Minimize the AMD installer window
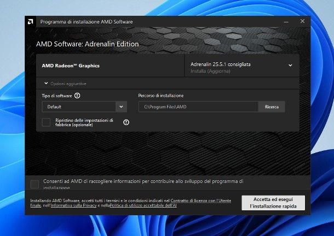This screenshot has height=236, width=334. click(x=286, y=22)
